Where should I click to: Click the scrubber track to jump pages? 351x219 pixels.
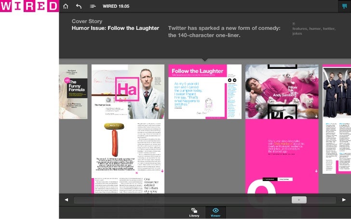click(205, 200)
